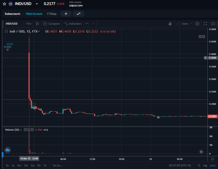This screenshot has width=218, height=169.
Task: Open transfer between subaccounts button
Action: pos(79,14)
